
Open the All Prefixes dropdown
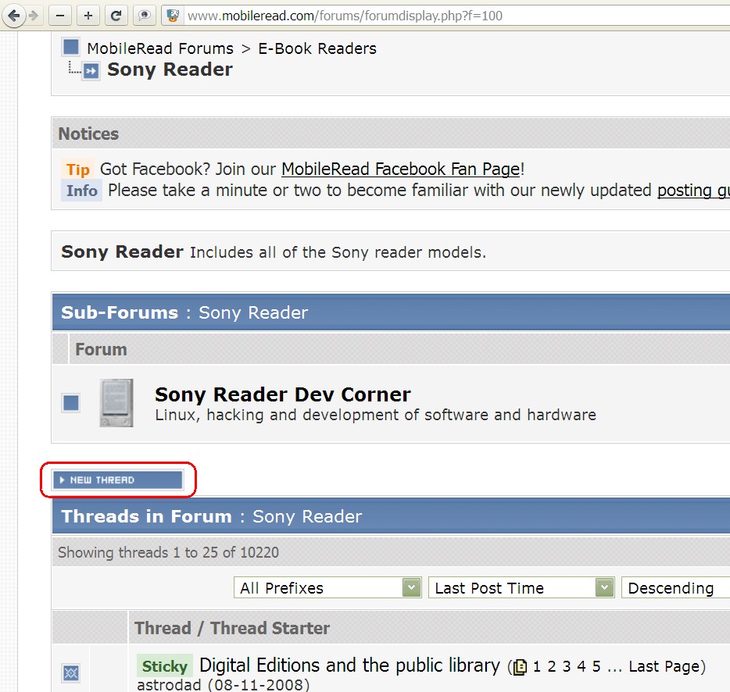327,588
